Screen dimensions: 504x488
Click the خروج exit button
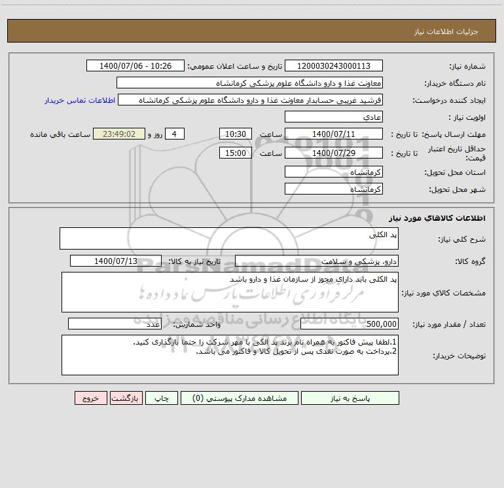(90, 398)
